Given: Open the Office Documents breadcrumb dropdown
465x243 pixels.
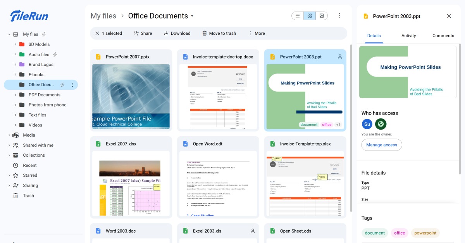Looking at the screenshot, I should [x=192, y=16].
